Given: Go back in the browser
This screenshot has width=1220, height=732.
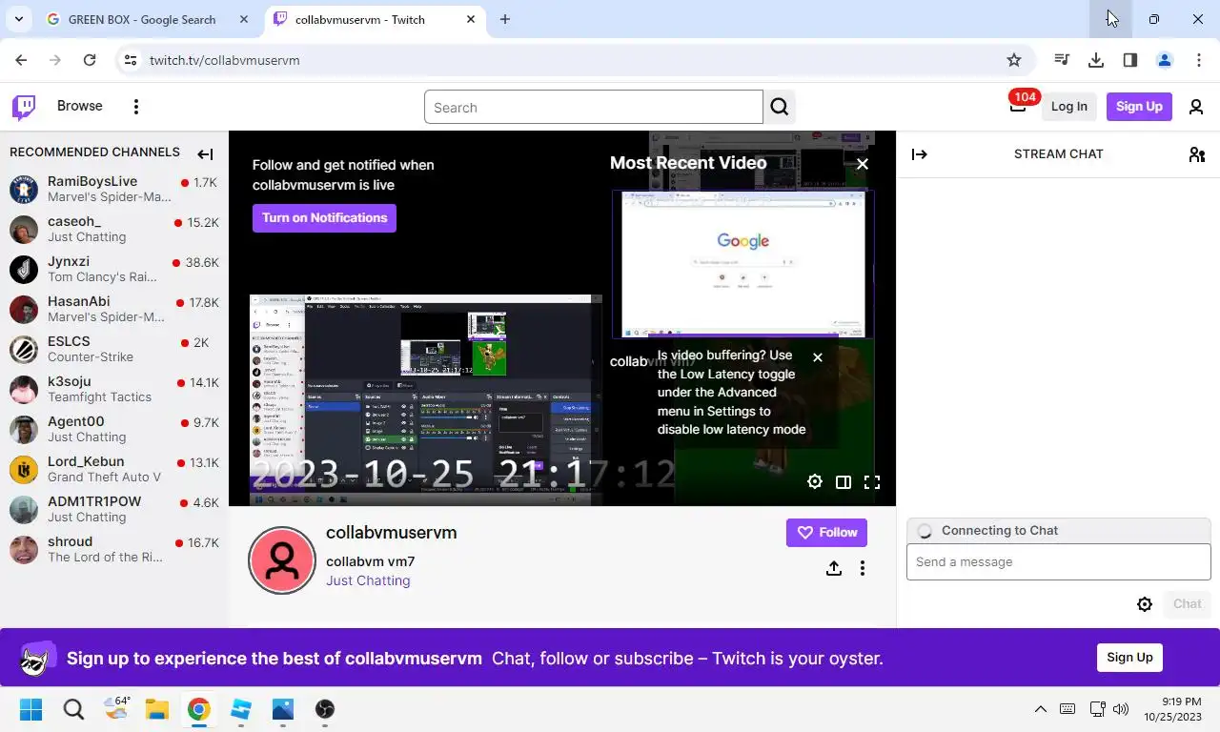Looking at the screenshot, I should [x=21, y=60].
